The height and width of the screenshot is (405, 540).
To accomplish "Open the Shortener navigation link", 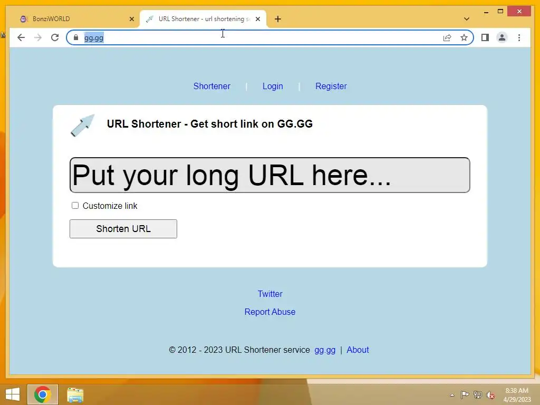I will (212, 86).
